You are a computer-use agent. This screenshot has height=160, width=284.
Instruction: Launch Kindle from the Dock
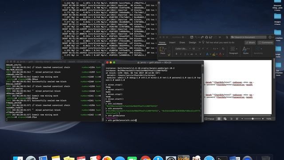click(x=183, y=158)
